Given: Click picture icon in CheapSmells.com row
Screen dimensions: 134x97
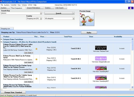Looking at the screenshot, I should (36, 59).
